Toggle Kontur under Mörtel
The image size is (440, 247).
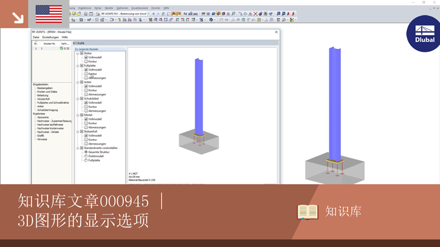coord(86,123)
